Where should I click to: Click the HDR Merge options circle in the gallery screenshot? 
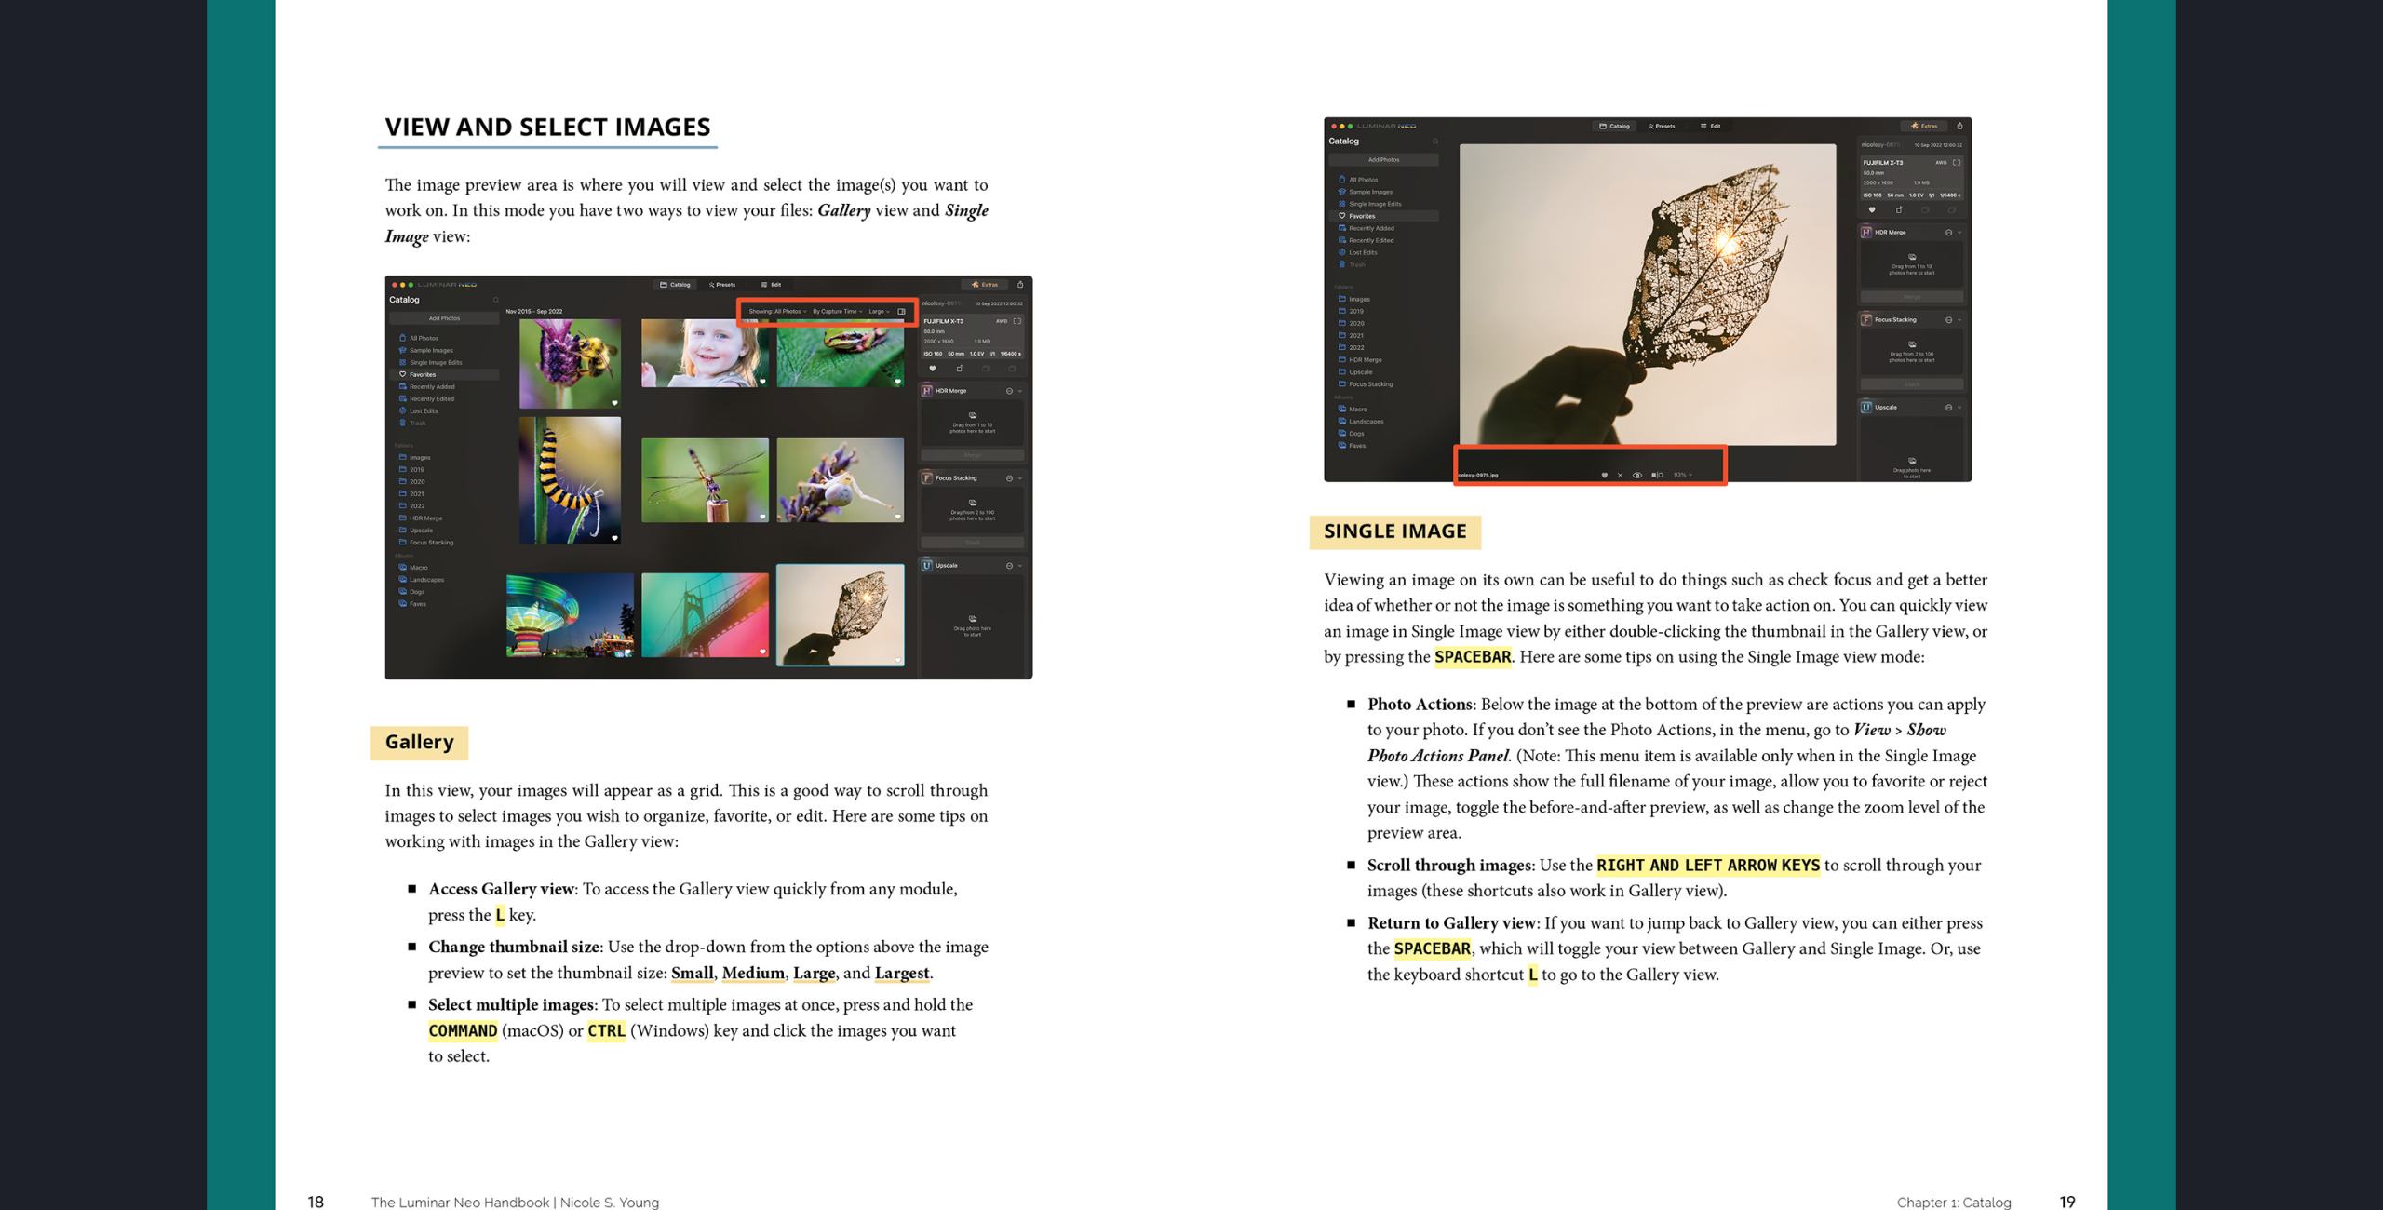click(1009, 391)
